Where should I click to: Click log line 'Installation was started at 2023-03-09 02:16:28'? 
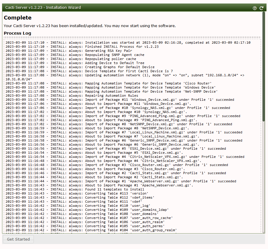tap(128, 43)
